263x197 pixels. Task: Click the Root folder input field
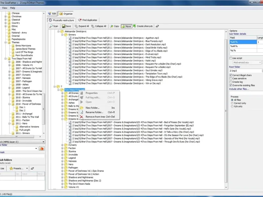pos(245,71)
